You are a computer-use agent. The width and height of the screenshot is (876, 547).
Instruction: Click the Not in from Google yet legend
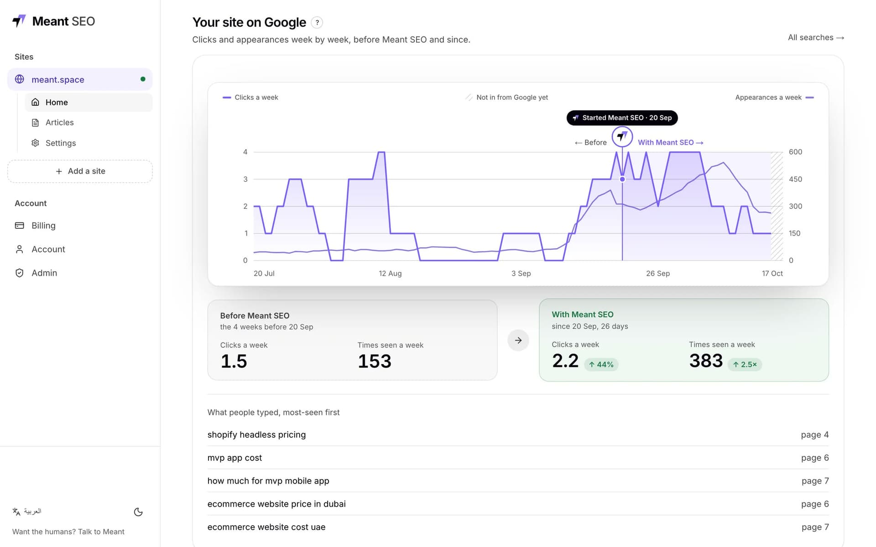click(x=506, y=98)
